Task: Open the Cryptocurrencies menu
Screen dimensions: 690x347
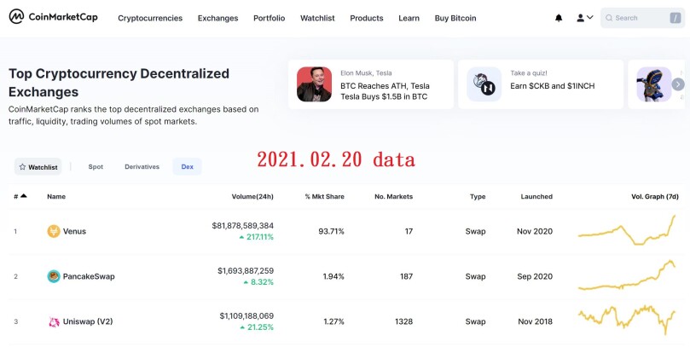Action: (150, 18)
